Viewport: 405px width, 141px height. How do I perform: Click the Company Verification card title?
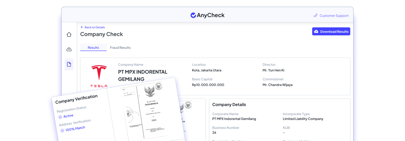click(76, 99)
